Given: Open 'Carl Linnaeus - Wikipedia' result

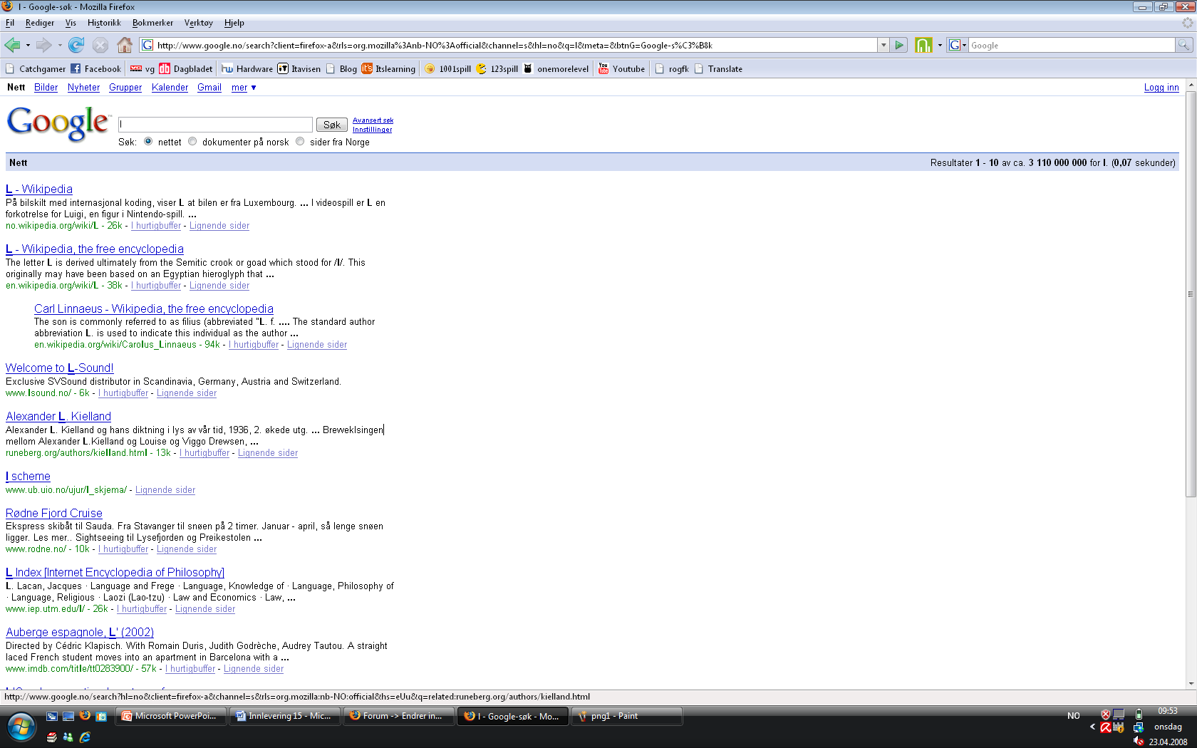Looking at the screenshot, I should (x=154, y=308).
